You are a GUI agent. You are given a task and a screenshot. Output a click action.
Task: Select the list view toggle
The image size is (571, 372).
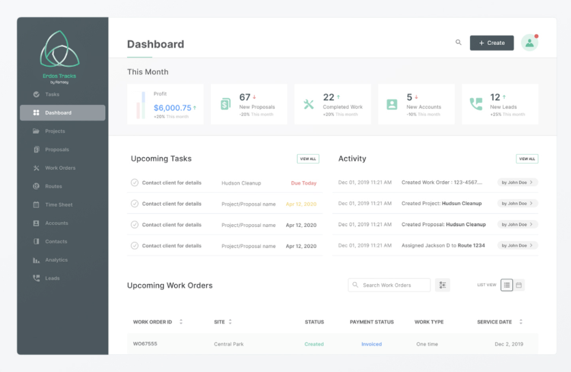(x=507, y=285)
